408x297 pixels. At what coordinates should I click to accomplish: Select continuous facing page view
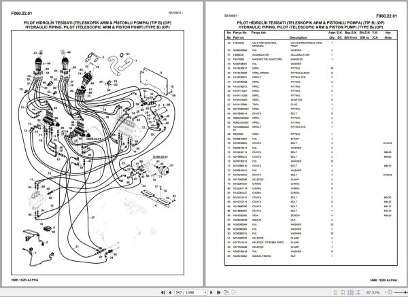point(358,292)
